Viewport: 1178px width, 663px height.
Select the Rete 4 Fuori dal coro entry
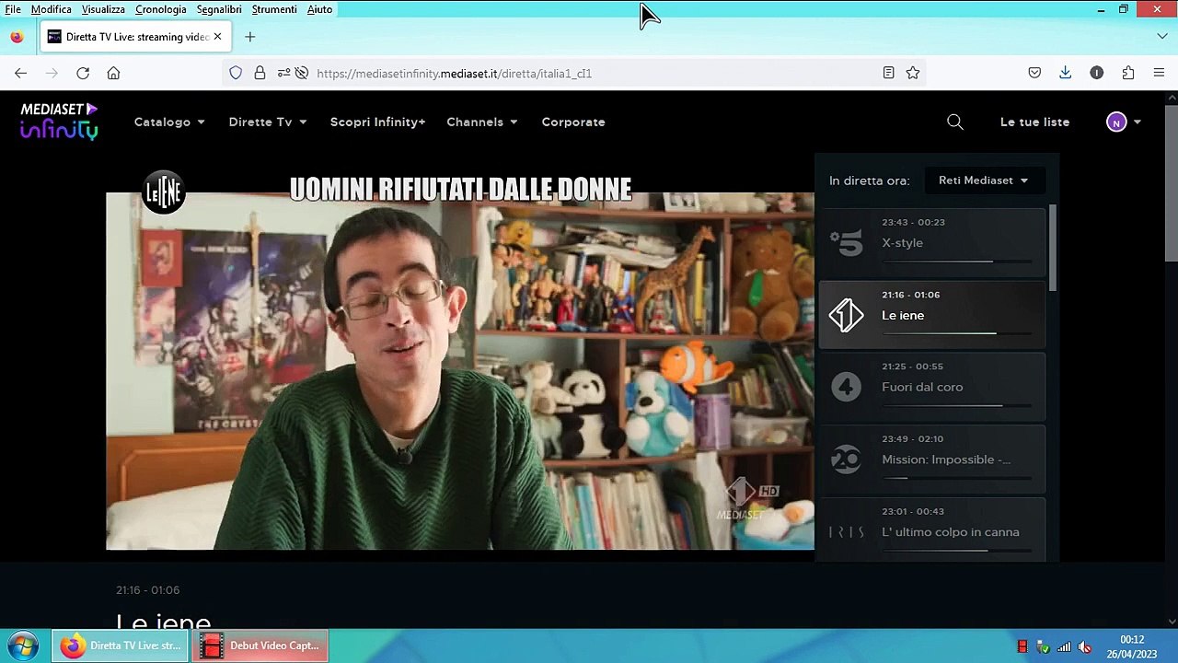pyautogui.click(x=932, y=387)
